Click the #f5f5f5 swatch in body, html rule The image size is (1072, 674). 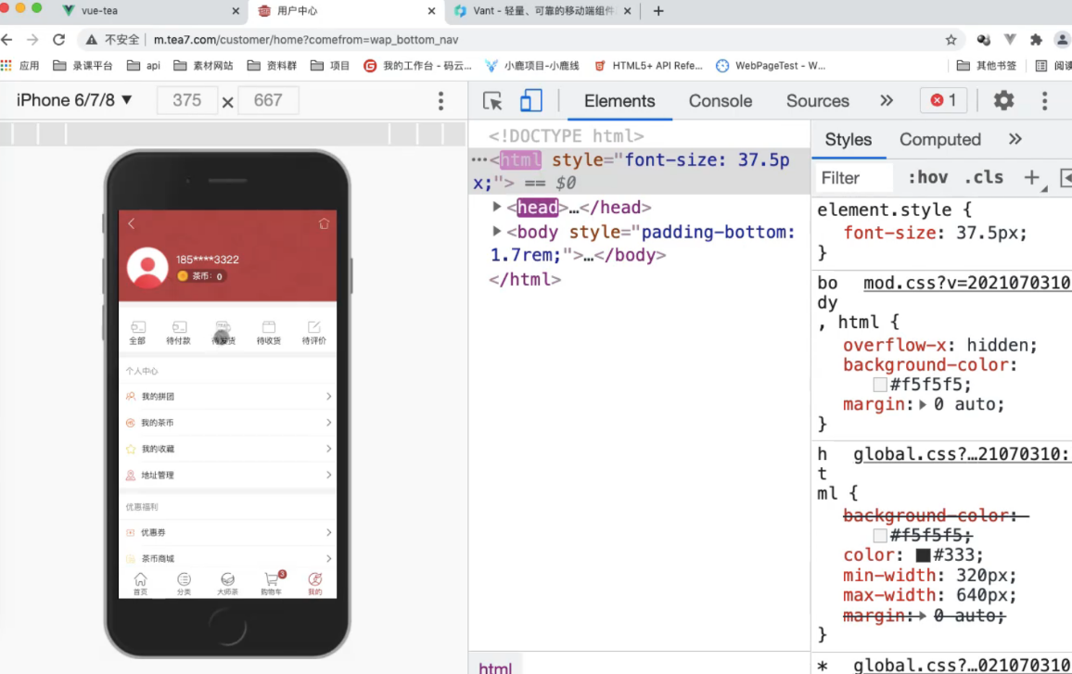880,384
